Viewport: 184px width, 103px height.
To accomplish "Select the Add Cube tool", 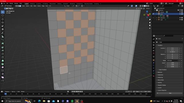I will point(3,40).
